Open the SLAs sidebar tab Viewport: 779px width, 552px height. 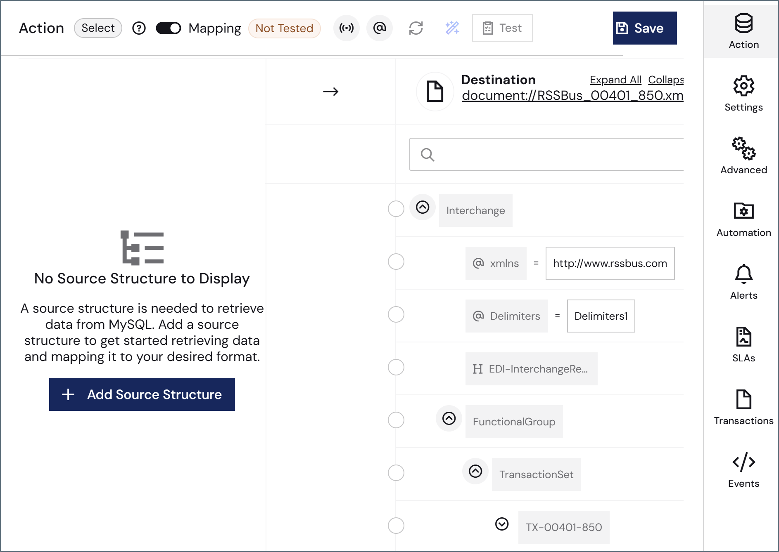pos(744,345)
